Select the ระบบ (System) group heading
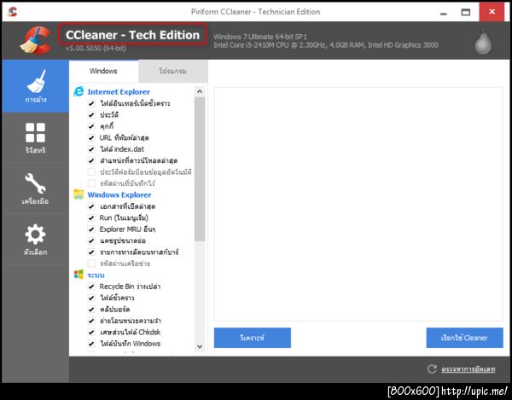This screenshot has width=512, height=400. coord(96,275)
